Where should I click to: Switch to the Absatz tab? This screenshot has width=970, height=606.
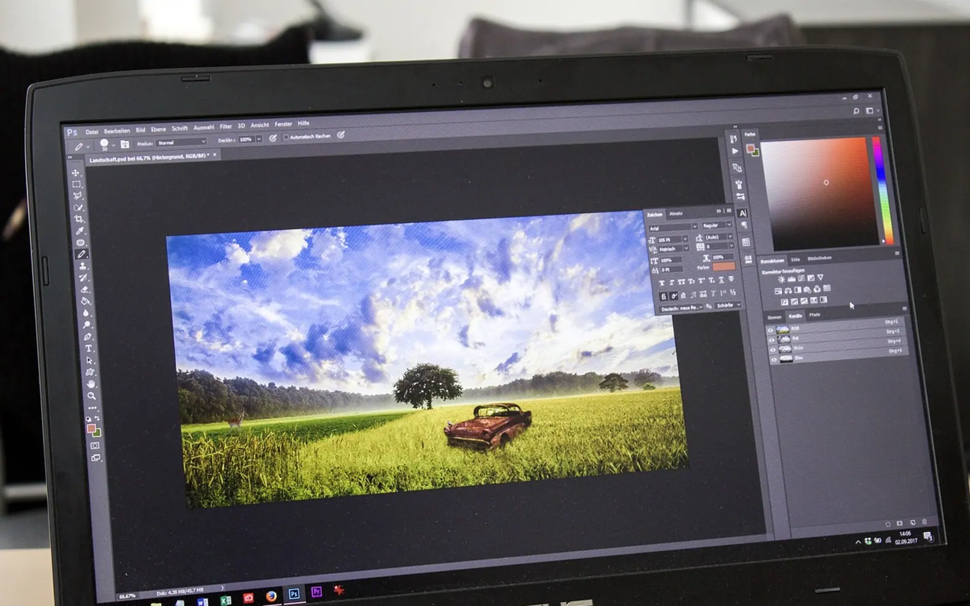coord(676,214)
